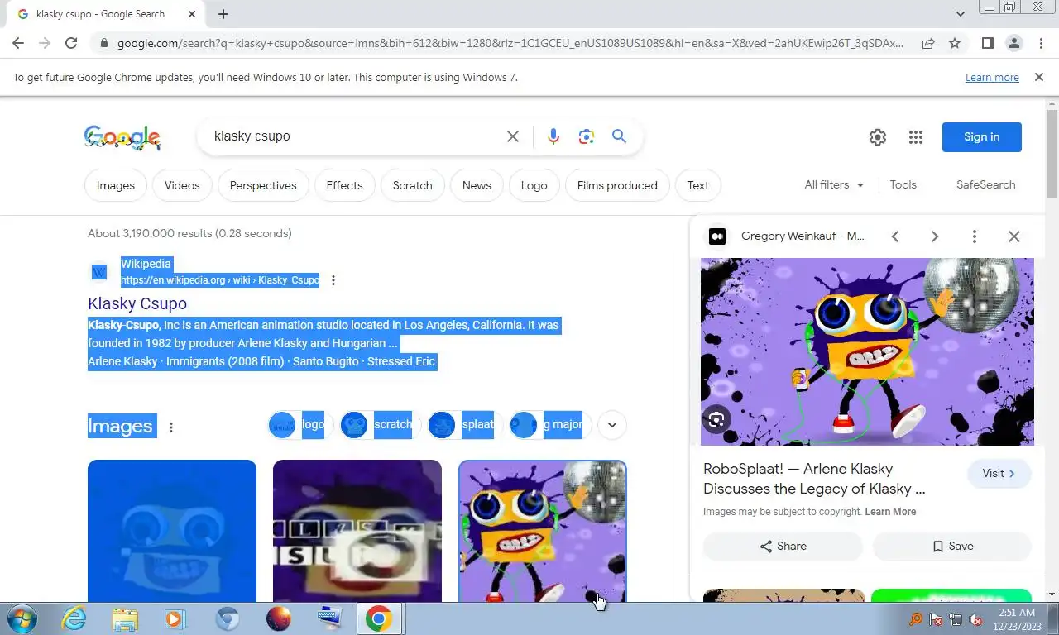Bookmark this page with star icon
This screenshot has width=1059, height=635.
(955, 43)
